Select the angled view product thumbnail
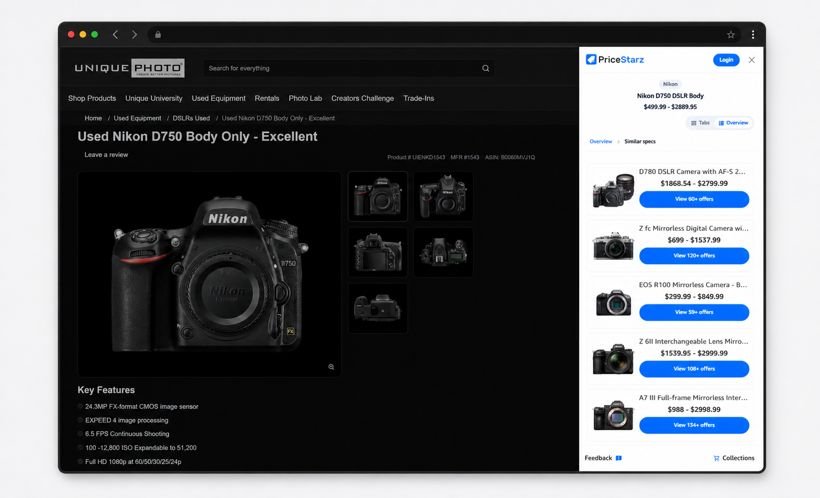The width and height of the screenshot is (820, 498). coord(443,197)
